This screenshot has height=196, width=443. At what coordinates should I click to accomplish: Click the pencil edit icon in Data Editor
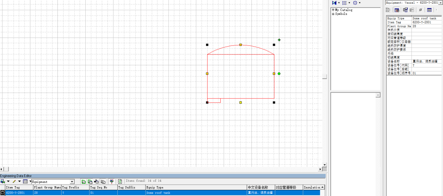[x=14, y=181]
